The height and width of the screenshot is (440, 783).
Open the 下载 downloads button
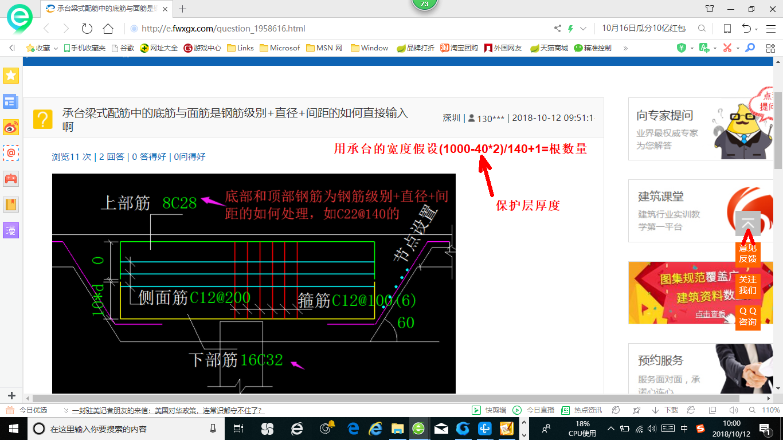pyautogui.click(x=664, y=410)
